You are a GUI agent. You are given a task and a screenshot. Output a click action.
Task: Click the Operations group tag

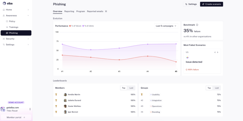pos(156,106)
